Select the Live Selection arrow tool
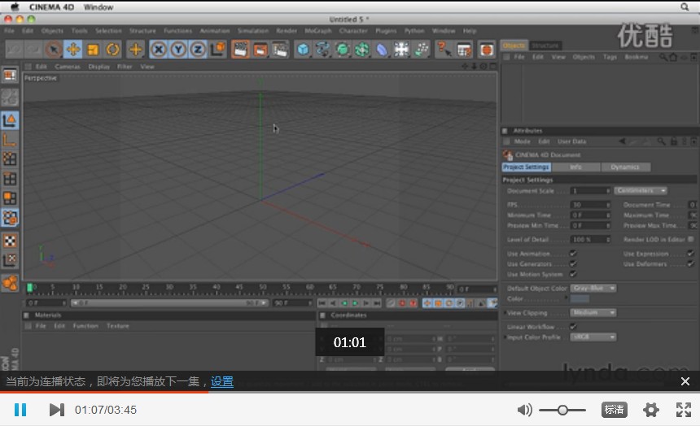This screenshot has height=426, width=700. [54, 49]
